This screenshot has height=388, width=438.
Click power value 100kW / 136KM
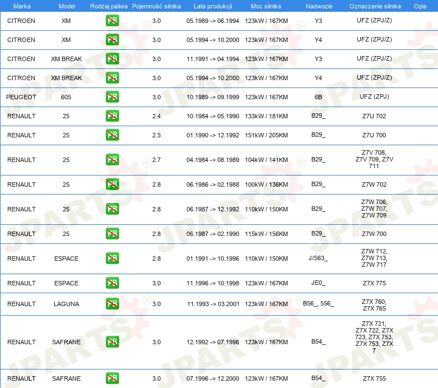coord(267,184)
